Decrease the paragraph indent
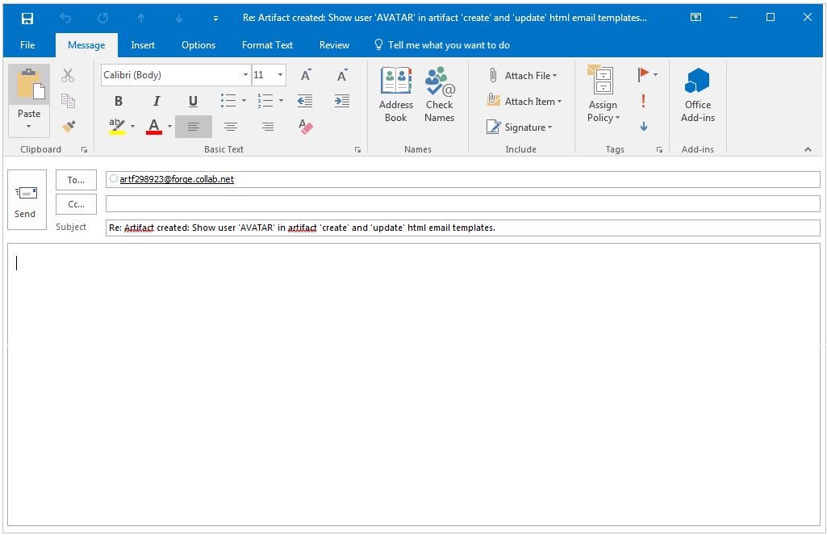The height and width of the screenshot is (535, 827). pyautogui.click(x=305, y=100)
